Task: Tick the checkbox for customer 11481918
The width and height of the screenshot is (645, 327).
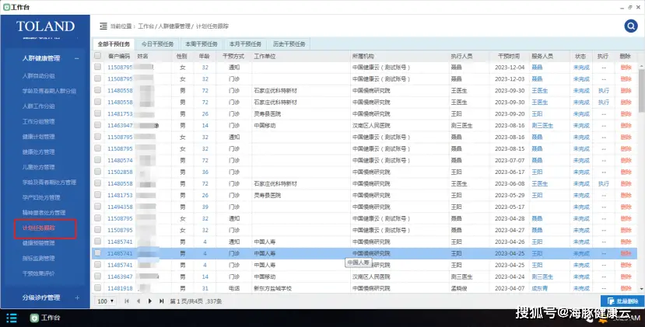Action: coord(97,288)
